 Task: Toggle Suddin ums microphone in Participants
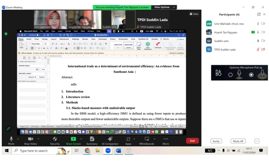click(x=258, y=41)
